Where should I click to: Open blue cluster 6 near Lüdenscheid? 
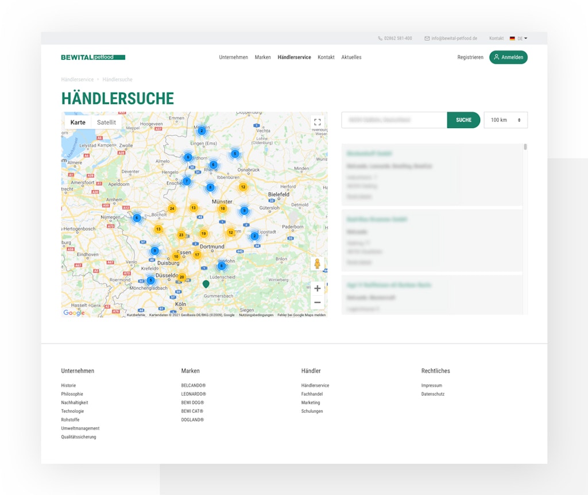tap(222, 266)
